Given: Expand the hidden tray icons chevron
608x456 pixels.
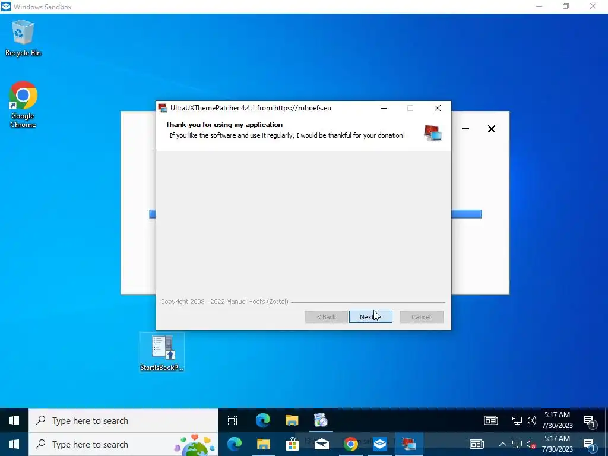Looking at the screenshot, I should point(502,444).
